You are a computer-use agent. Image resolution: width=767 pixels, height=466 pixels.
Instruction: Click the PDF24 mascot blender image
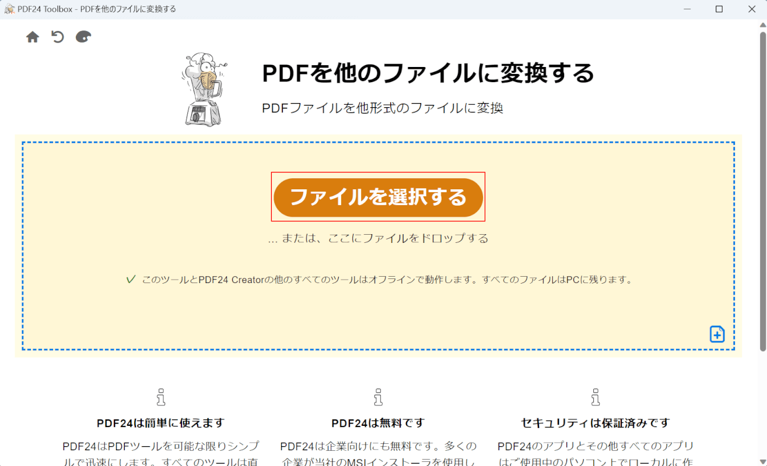(x=204, y=89)
